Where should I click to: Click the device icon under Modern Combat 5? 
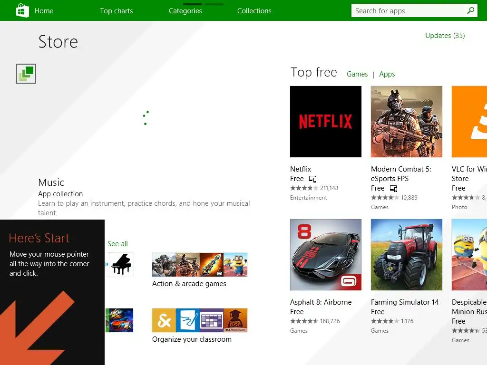pos(393,189)
